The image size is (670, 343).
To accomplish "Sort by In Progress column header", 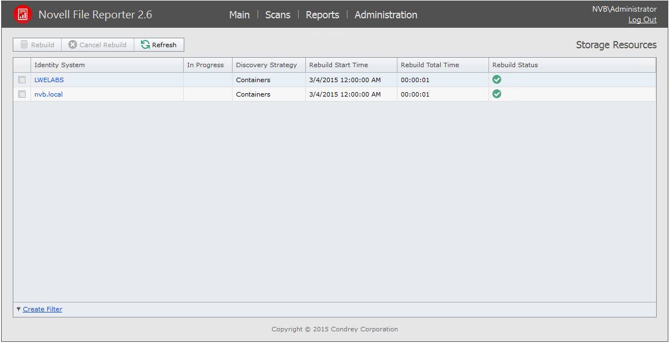I will click(208, 65).
